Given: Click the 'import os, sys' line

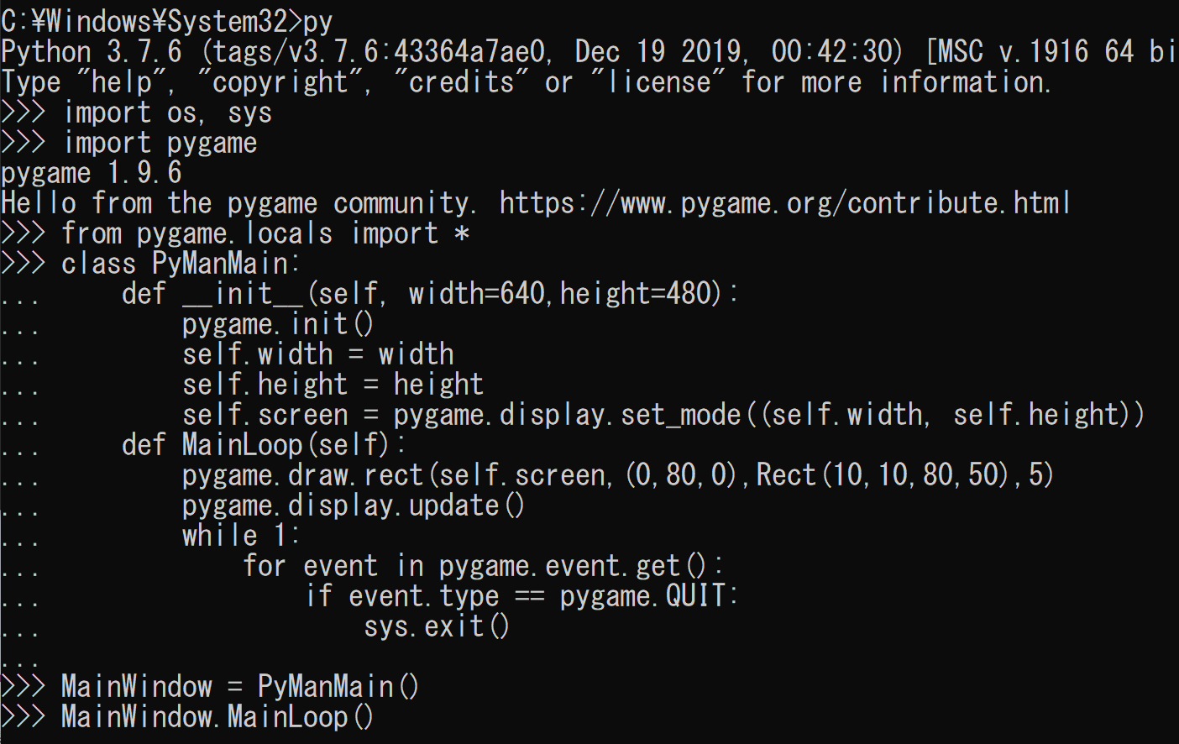Looking at the screenshot, I should [168, 113].
